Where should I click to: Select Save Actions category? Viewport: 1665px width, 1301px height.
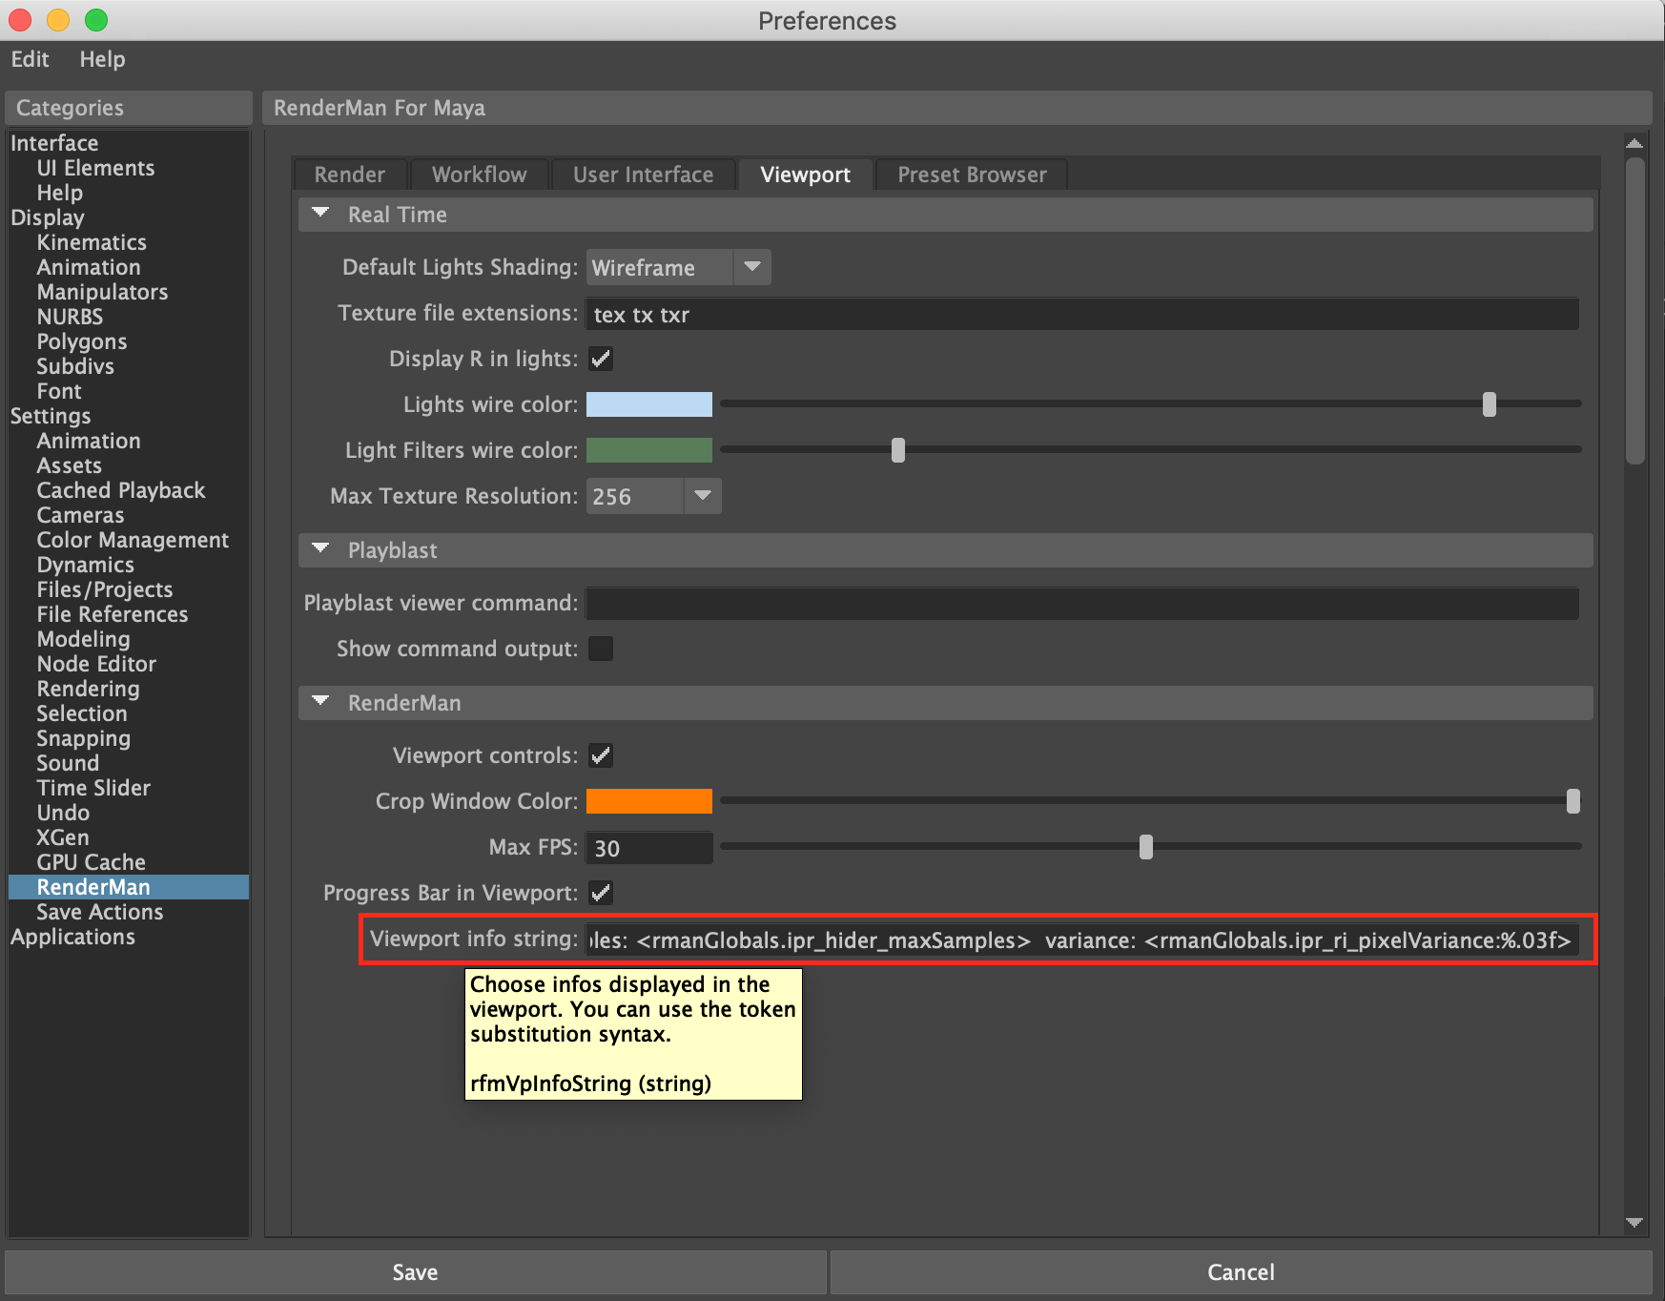click(x=100, y=912)
